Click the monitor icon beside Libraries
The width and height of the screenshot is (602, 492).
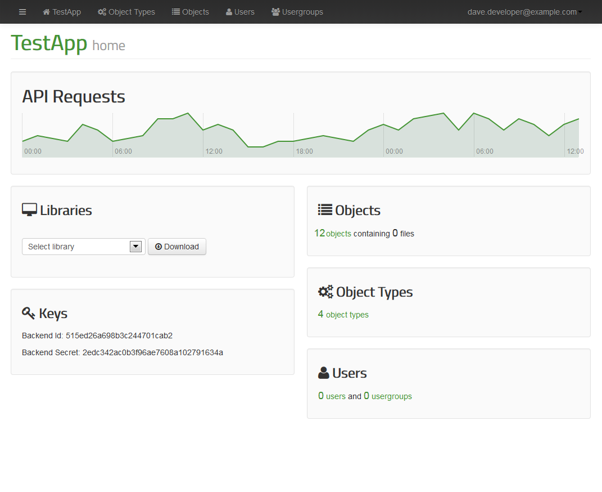click(x=29, y=210)
